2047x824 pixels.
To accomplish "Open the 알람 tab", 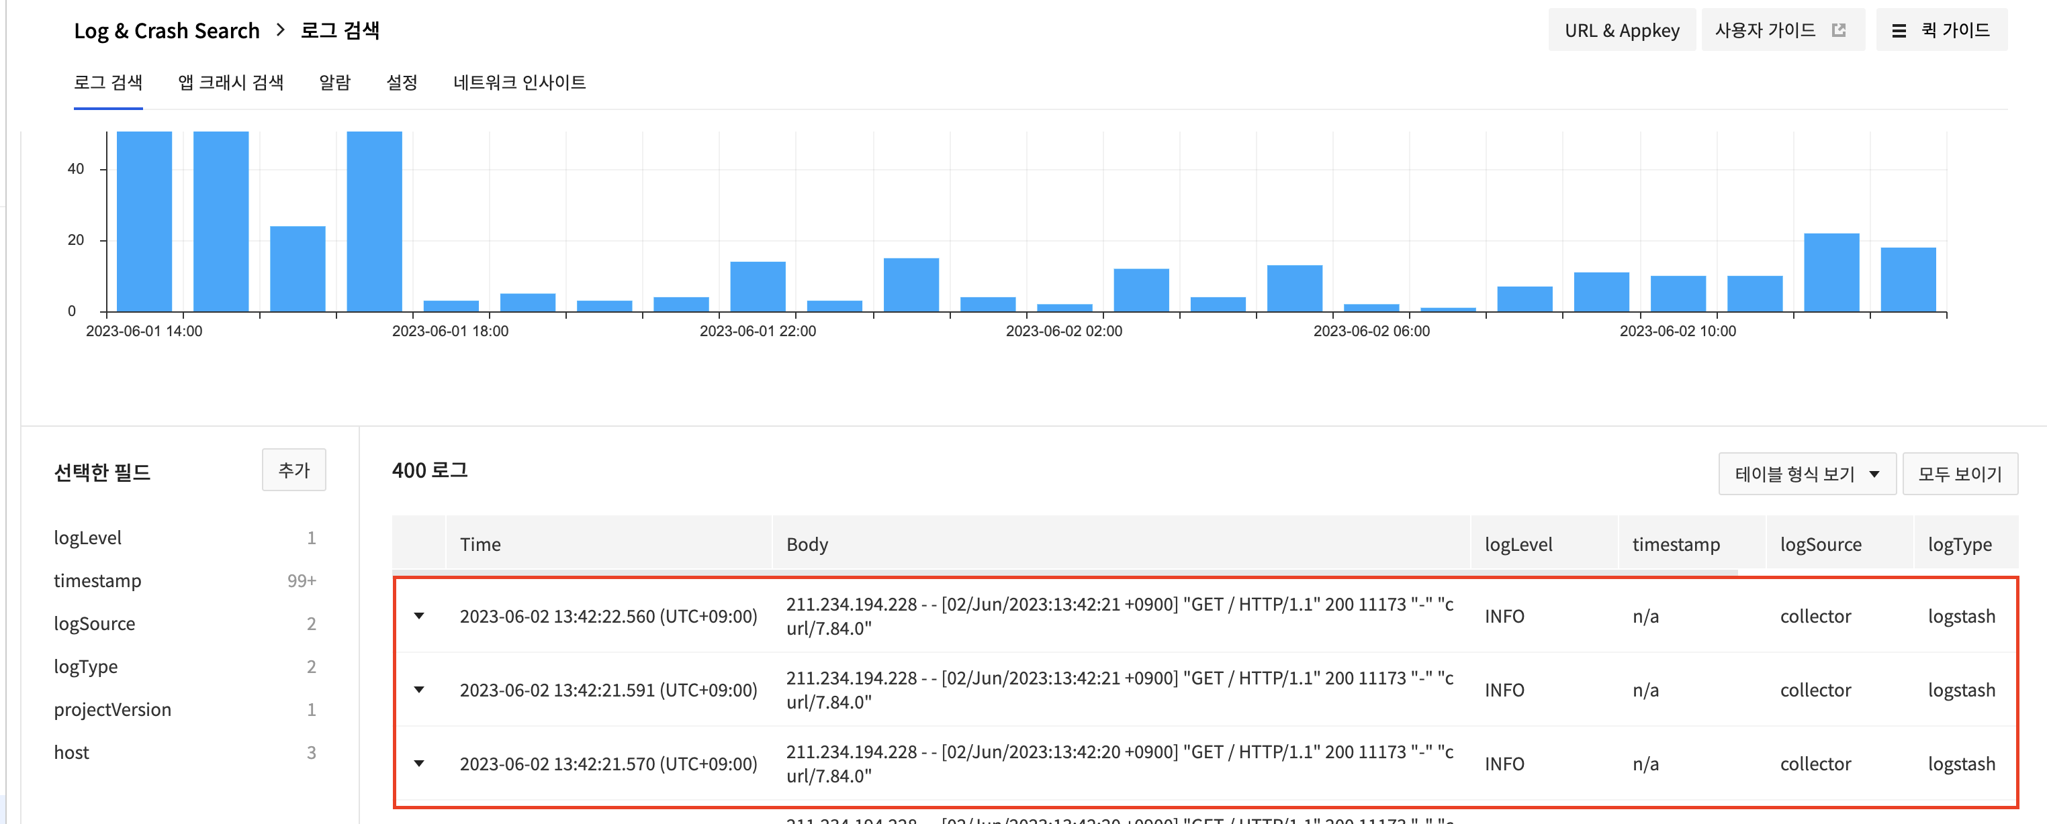I will coord(334,83).
